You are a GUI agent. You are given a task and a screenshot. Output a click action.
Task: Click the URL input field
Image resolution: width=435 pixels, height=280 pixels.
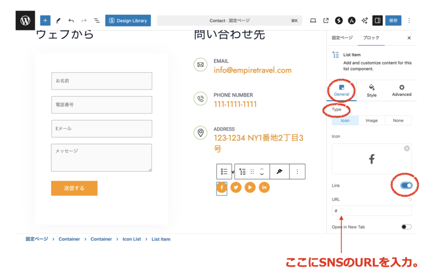tap(371, 211)
